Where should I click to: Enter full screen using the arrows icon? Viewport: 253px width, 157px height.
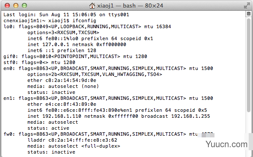pos(247,6)
